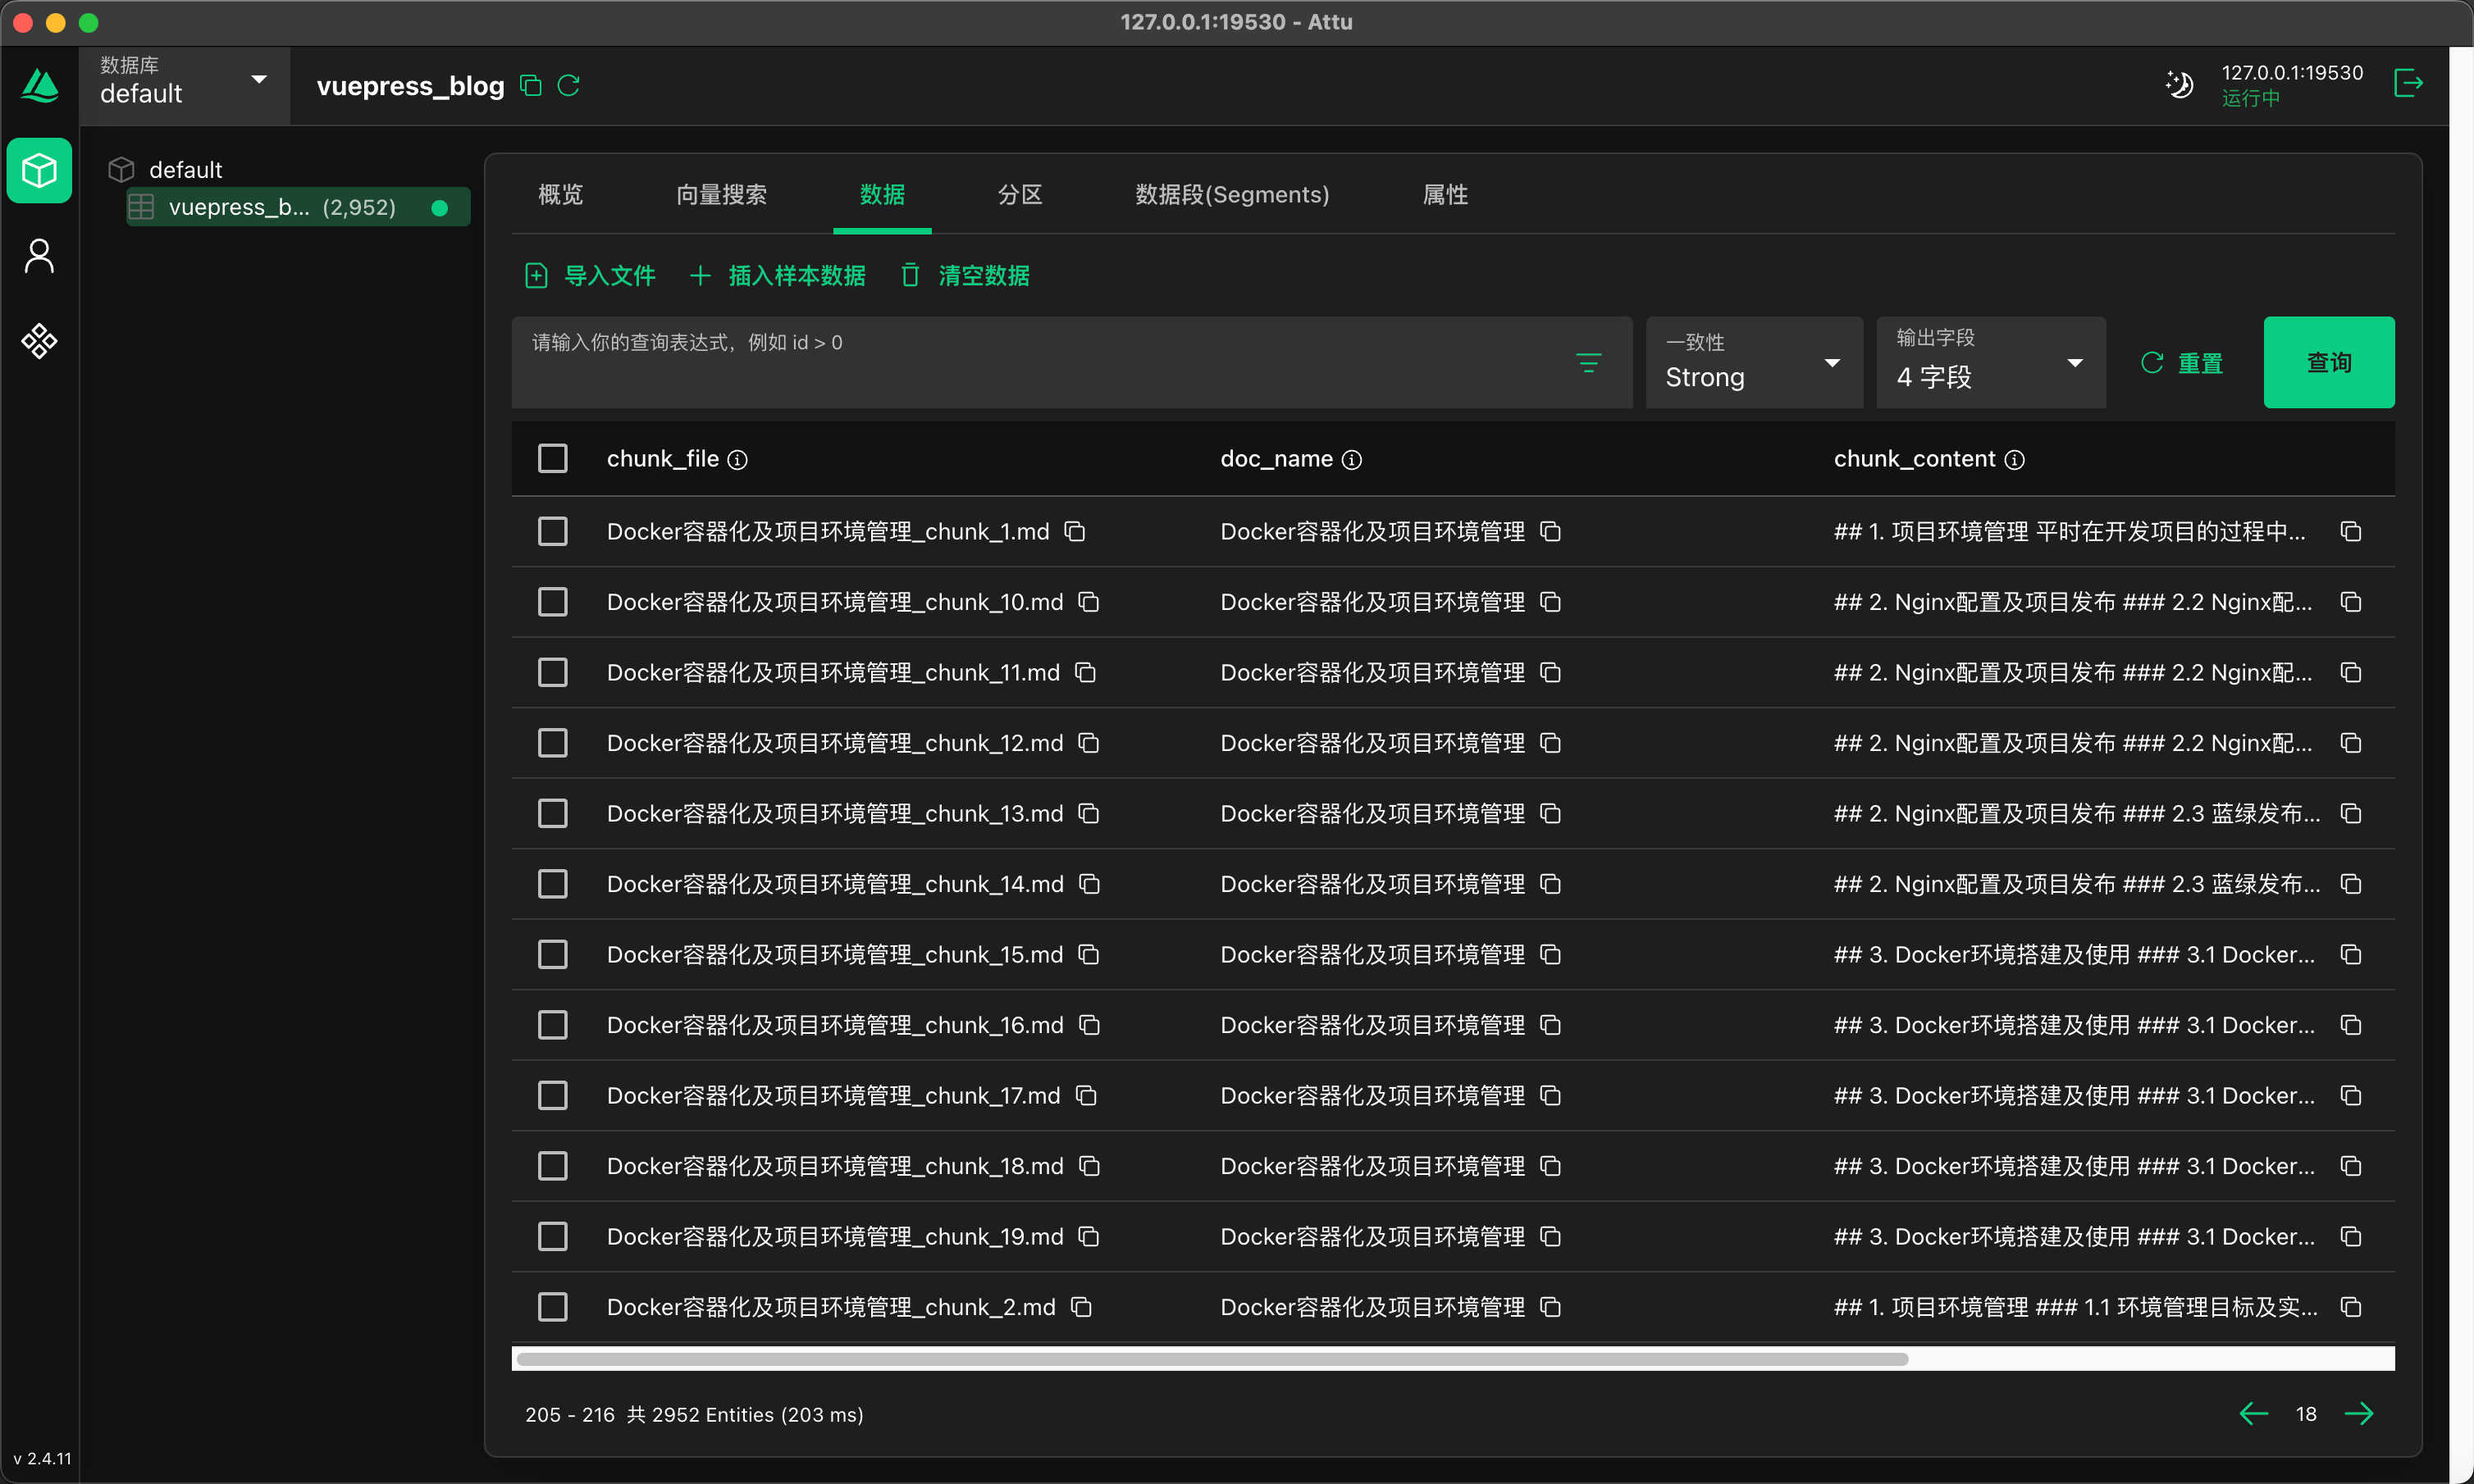Click the green 查询 query button

[2328, 363]
